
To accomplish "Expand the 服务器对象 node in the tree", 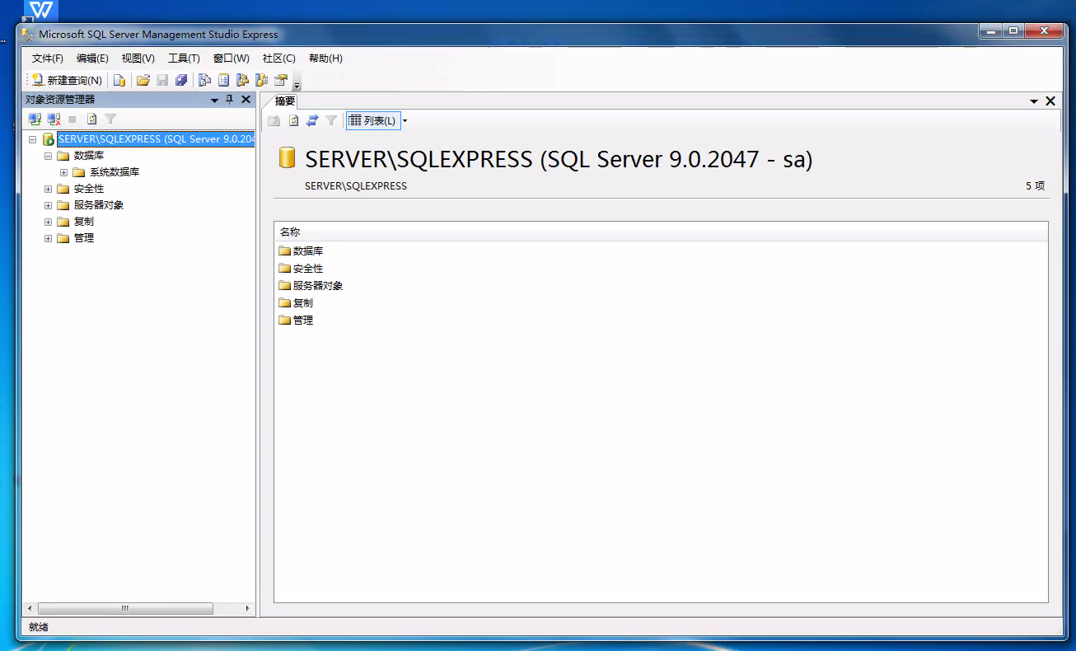I will (x=48, y=205).
